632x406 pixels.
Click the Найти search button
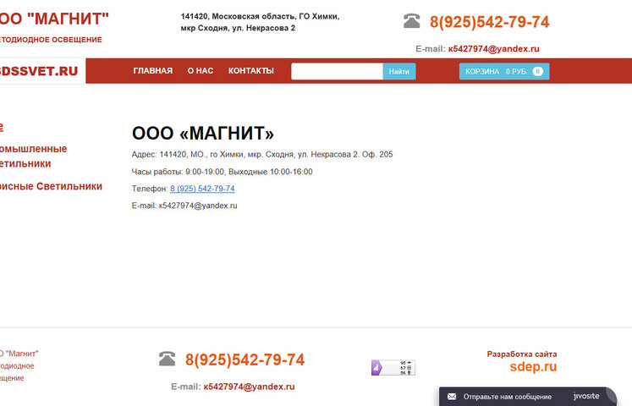tap(399, 71)
